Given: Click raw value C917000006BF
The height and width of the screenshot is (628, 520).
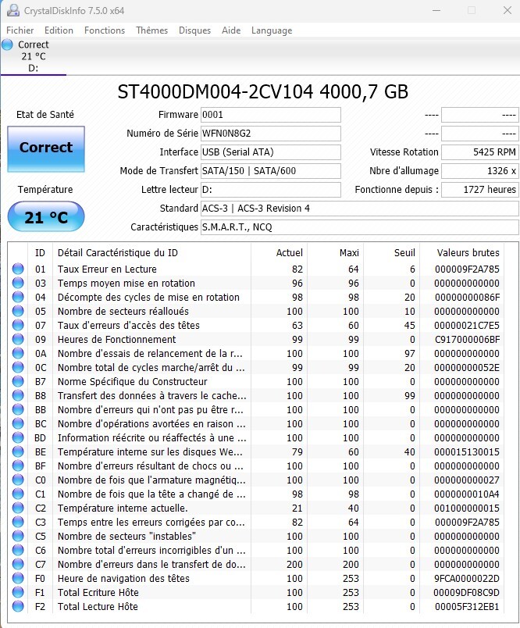Looking at the screenshot, I should pos(467,339).
